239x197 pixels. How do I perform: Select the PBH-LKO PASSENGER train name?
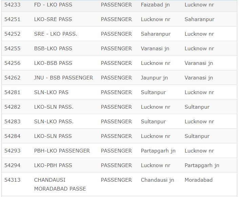(x=62, y=151)
